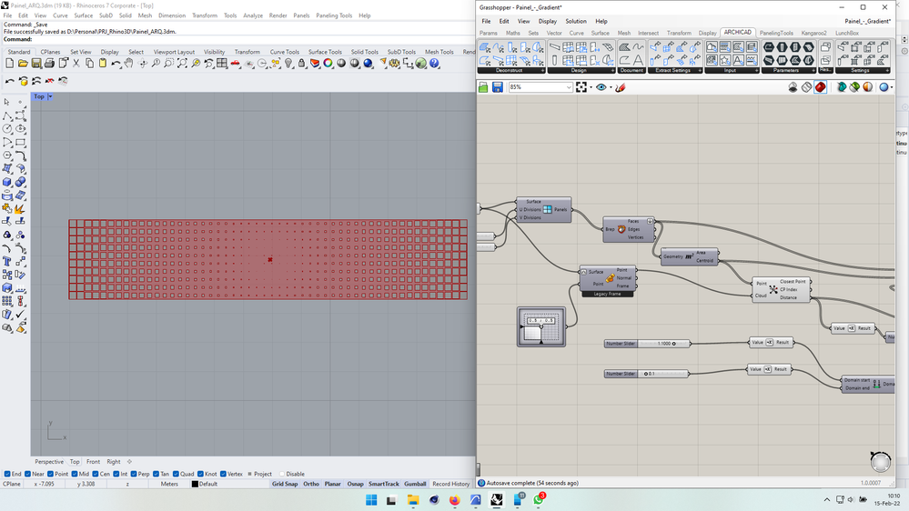Expand the Design group plus button
The height and width of the screenshot is (511, 909).
coord(612,71)
